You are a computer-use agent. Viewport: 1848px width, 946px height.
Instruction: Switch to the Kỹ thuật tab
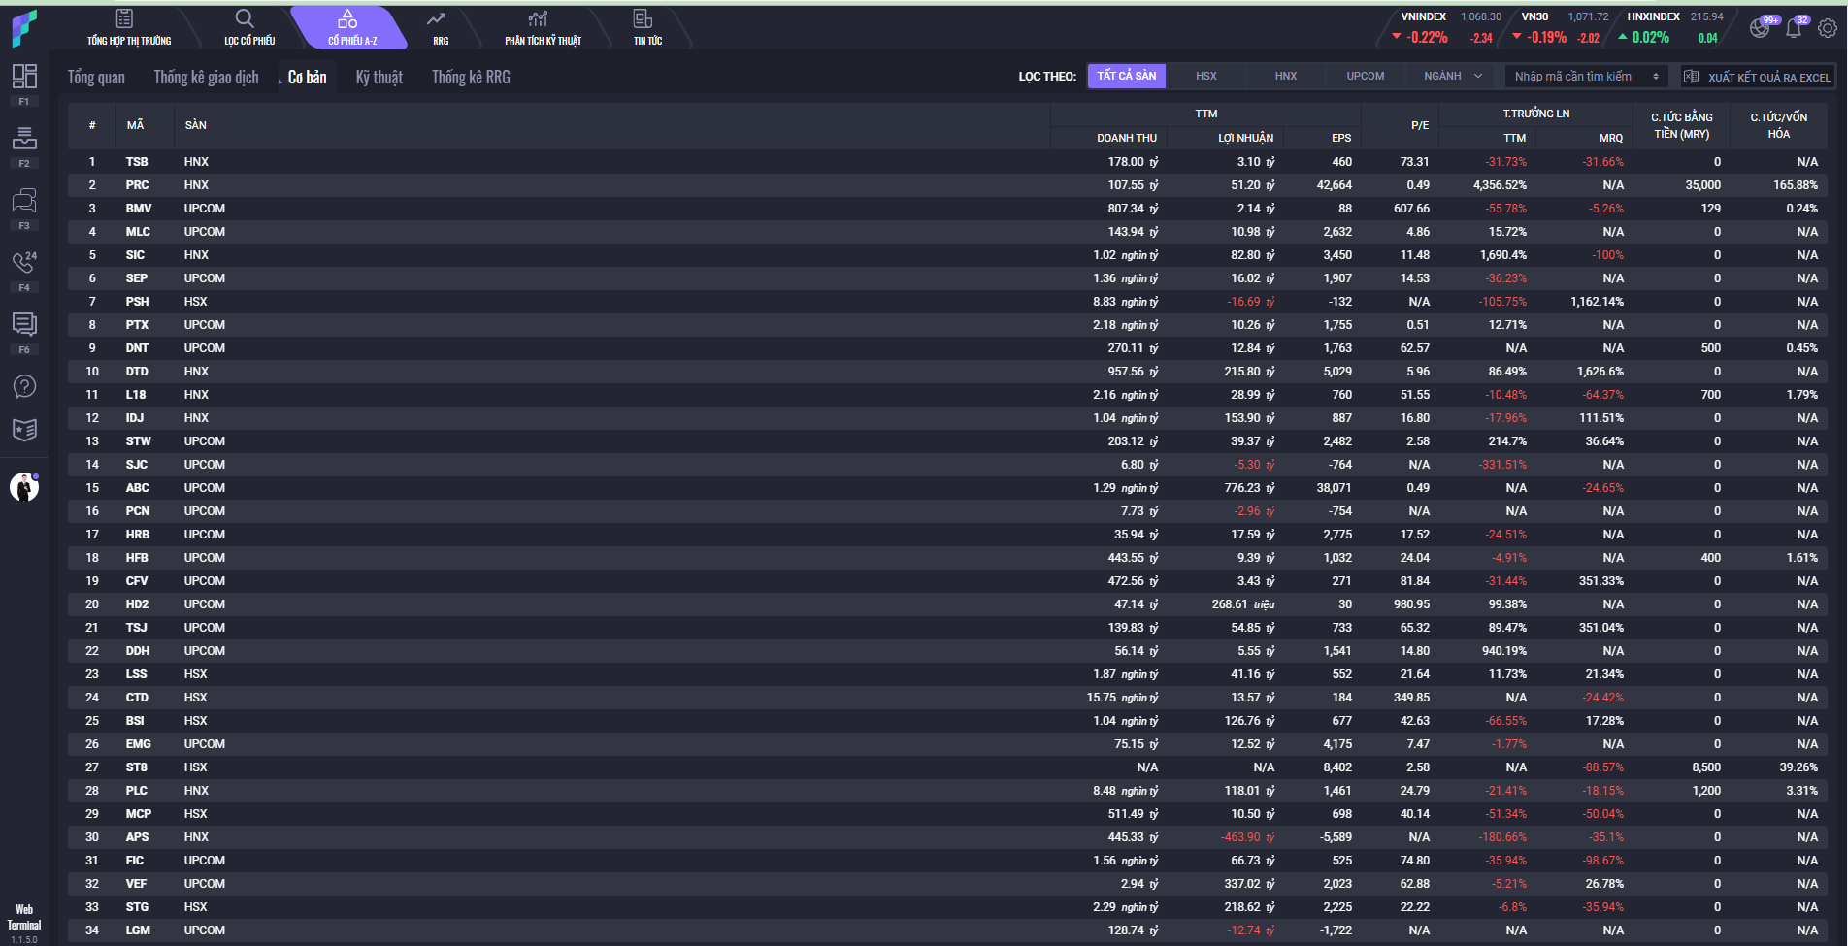[x=379, y=78]
